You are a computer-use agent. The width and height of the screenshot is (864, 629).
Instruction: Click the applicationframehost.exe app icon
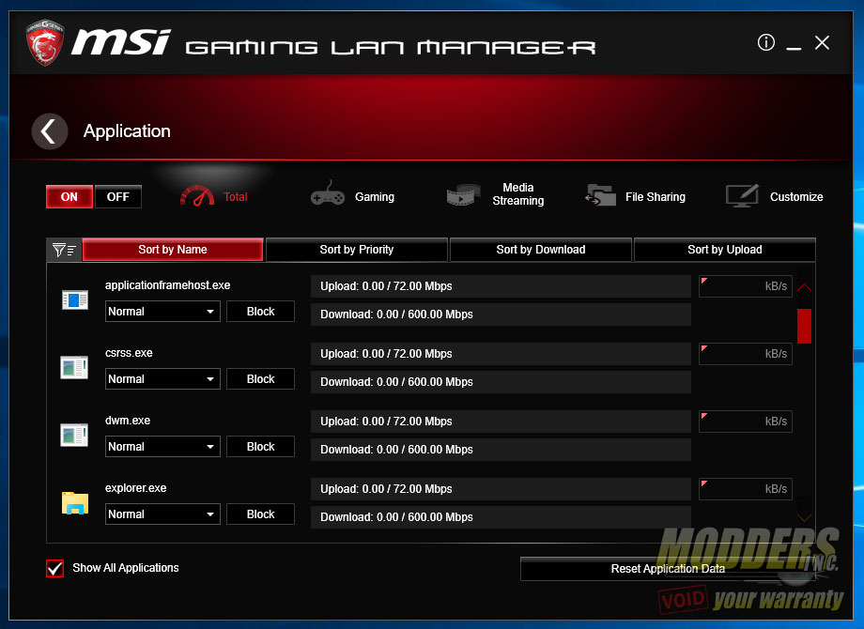pos(74,299)
